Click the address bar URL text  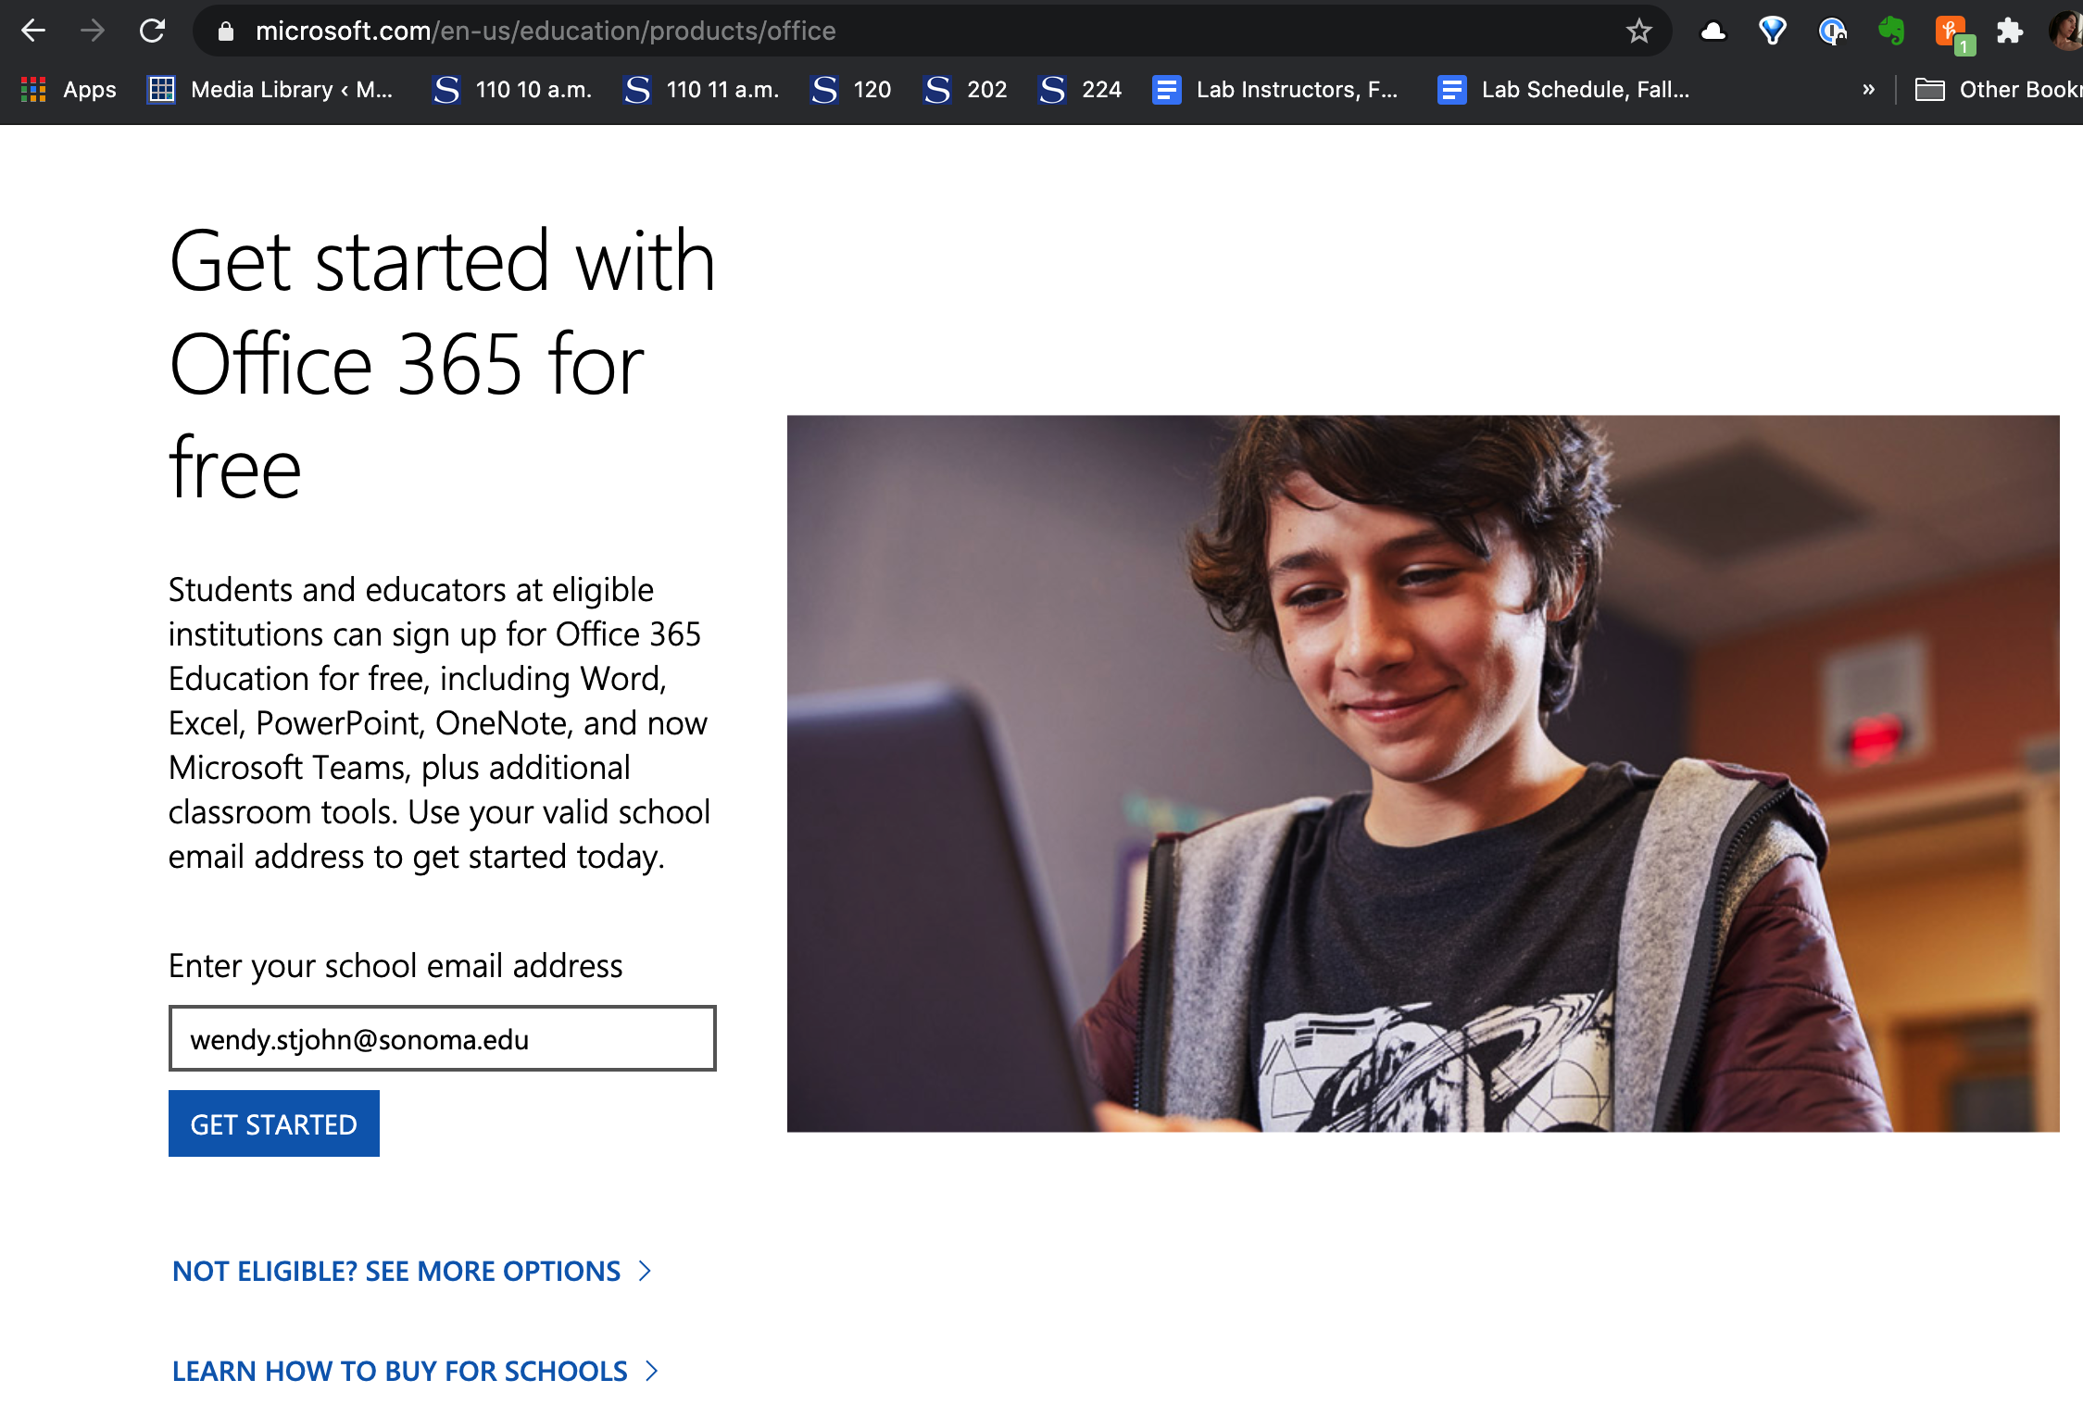click(x=546, y=31)
